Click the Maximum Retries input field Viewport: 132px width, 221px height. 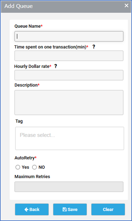point(69,187)
